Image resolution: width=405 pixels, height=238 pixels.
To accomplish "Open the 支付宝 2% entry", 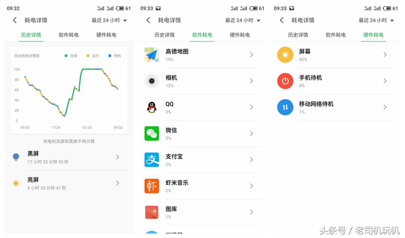I will [x=202, y=160].
